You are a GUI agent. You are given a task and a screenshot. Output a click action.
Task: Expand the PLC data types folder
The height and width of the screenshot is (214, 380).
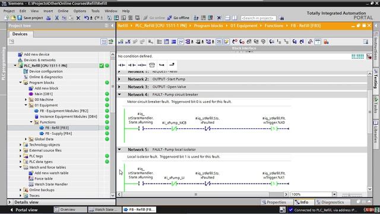21,162
